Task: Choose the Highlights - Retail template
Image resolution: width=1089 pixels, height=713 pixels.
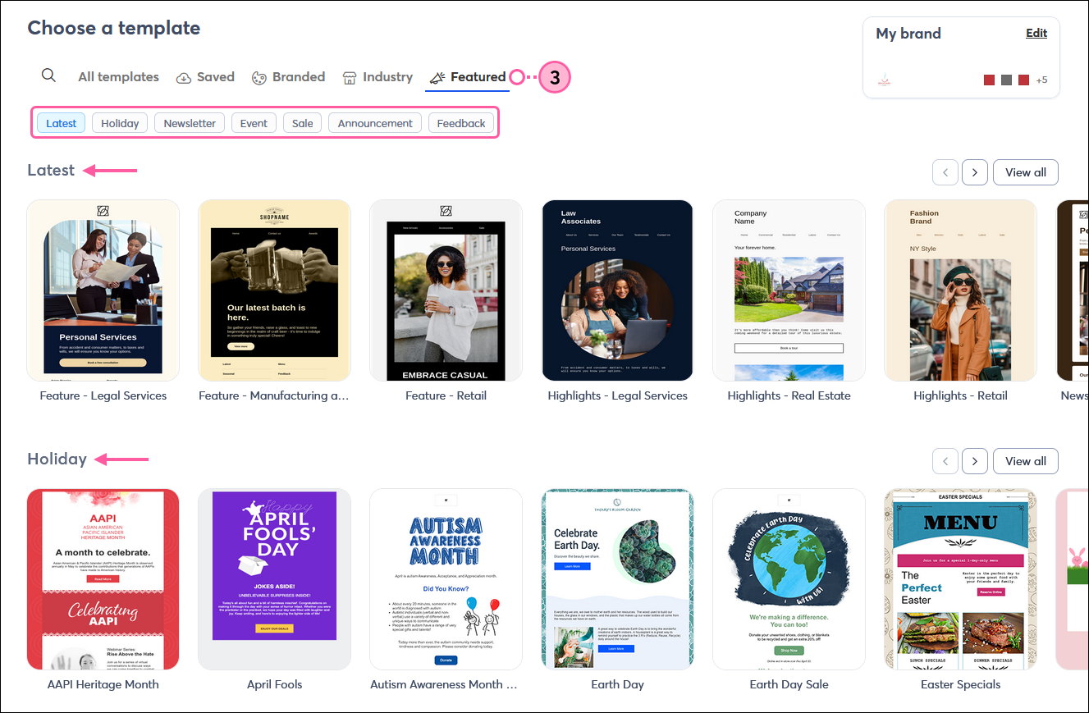Action: coord(960,290)
